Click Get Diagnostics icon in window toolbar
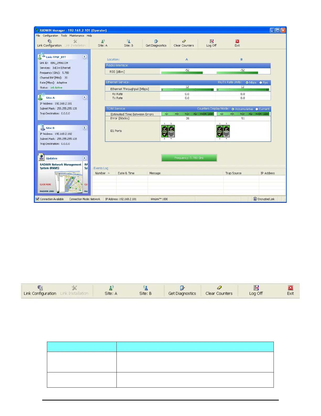Viewport: 321px width, 416px height. click(156, 41)
